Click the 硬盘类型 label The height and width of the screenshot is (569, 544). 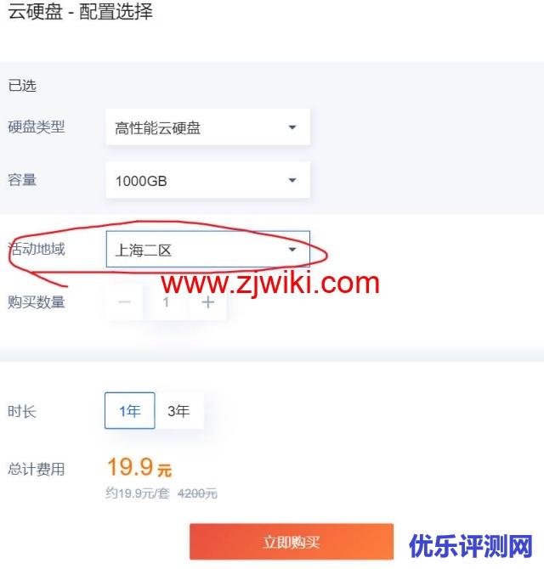(x=37, y=127)
